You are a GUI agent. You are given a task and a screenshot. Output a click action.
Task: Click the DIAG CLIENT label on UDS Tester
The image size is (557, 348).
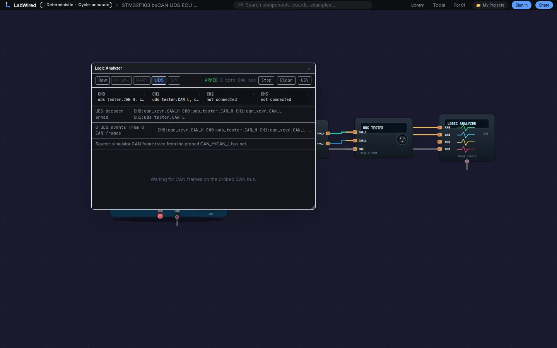pos(369,154)
